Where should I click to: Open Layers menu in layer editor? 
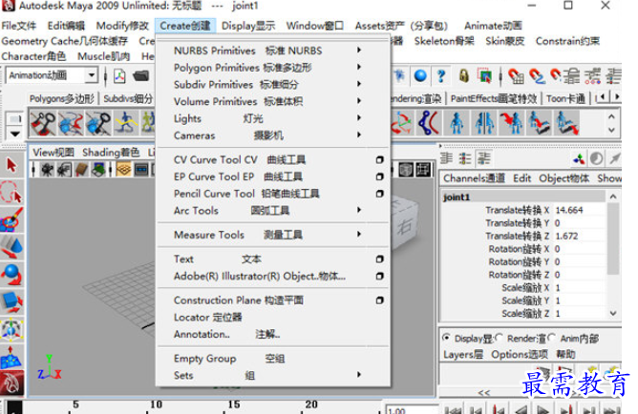click(463, 355)
